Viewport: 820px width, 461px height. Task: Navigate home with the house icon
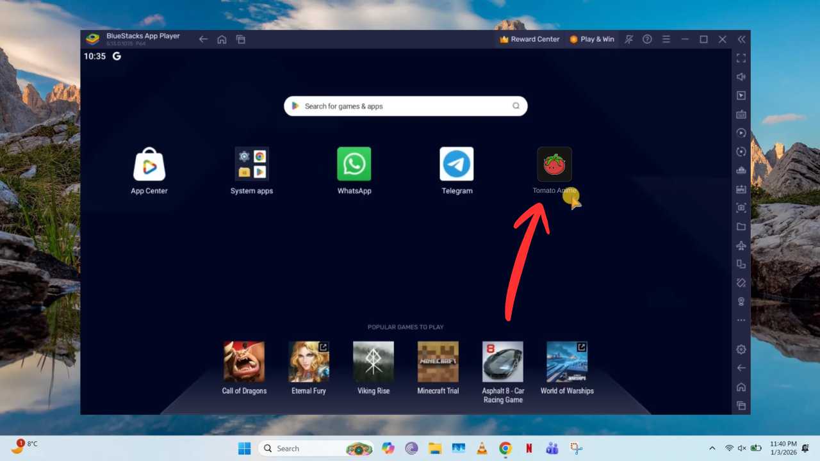[x=222, y=39]
